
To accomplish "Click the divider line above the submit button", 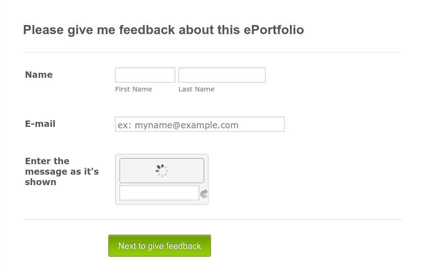I will pyautogui.click(x=212, y=220).
